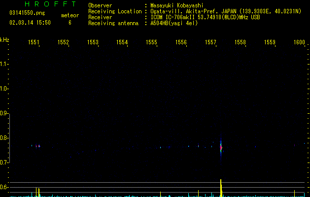The height and width of the screenshot is (197, 310).
Task: Click the date 02.03.14 15:50
Action: (30, 23)
